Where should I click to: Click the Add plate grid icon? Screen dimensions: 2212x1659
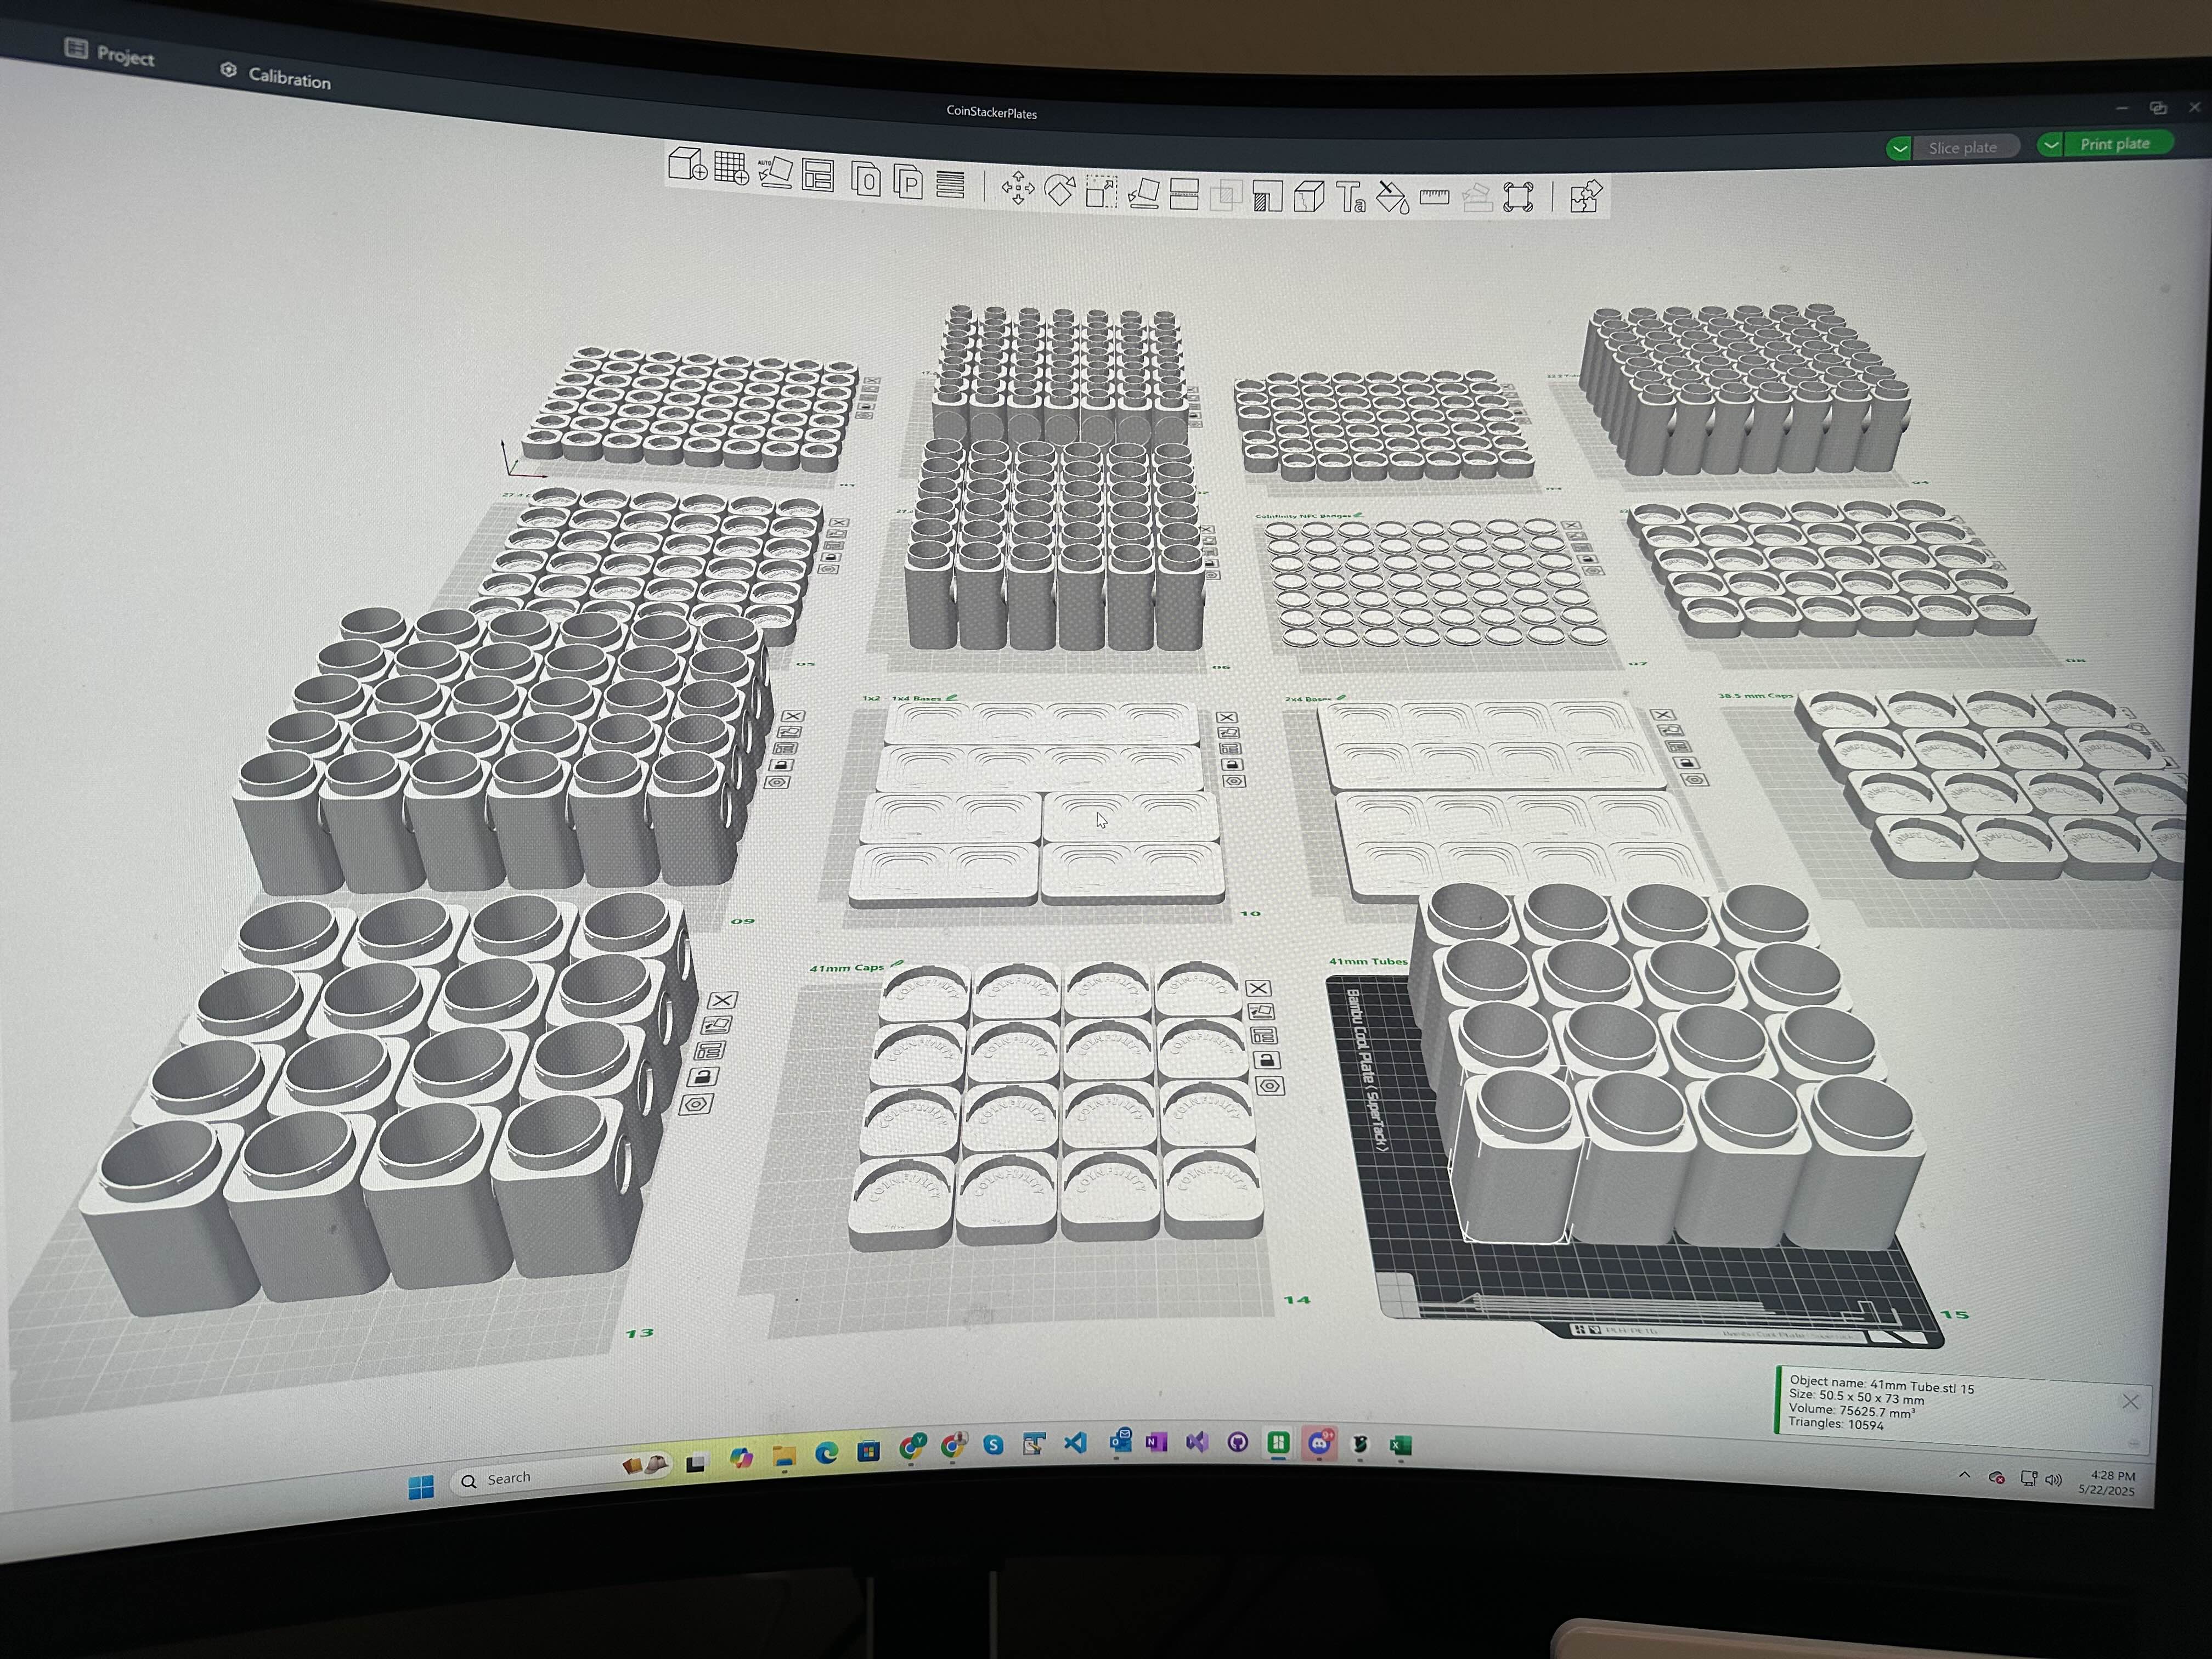[732, 169]
